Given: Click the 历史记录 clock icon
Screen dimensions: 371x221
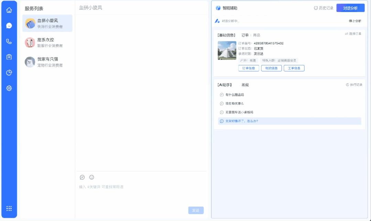Looking at the screenshot, I should click(316, 8).
